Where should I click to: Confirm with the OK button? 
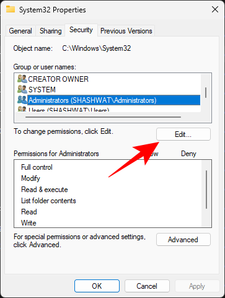pyautogui.click(x=97, y=286)
